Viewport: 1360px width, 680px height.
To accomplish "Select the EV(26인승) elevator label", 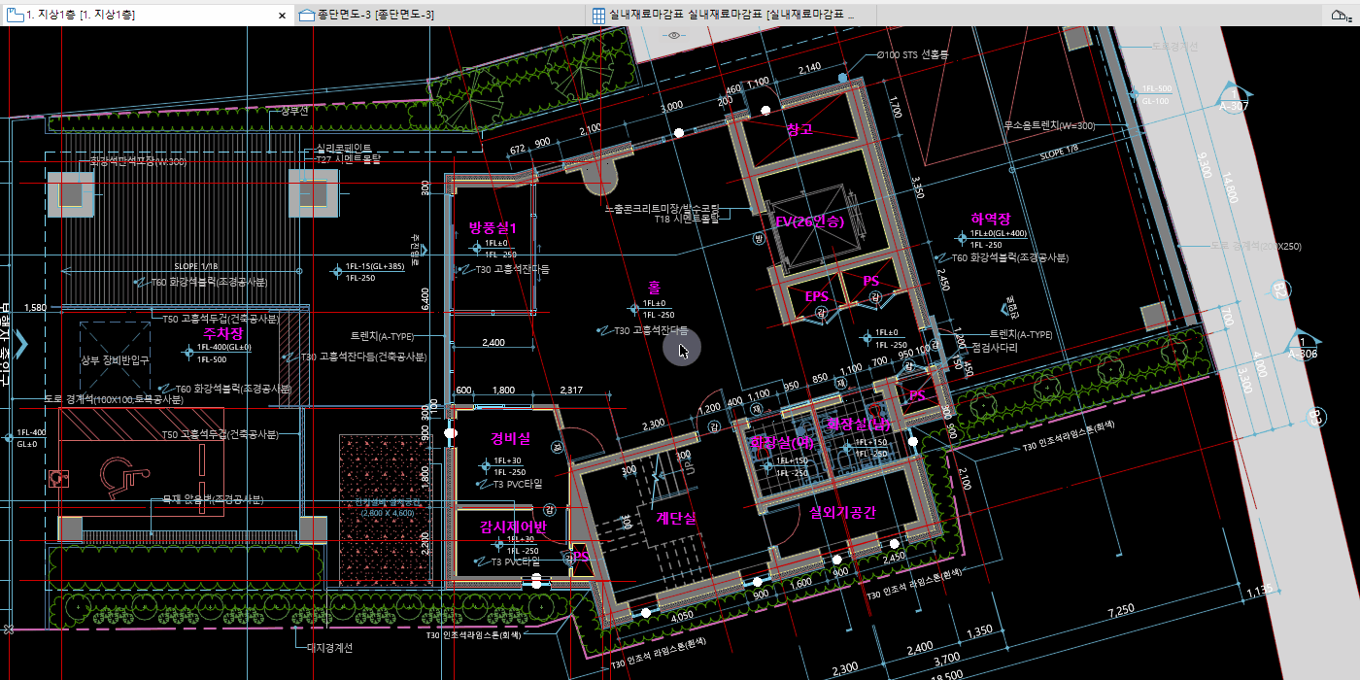I will point(809,221).
